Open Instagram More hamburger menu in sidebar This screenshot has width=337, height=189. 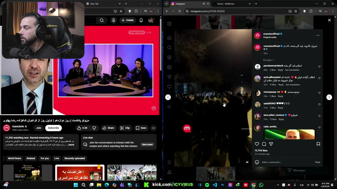[169, 162]
